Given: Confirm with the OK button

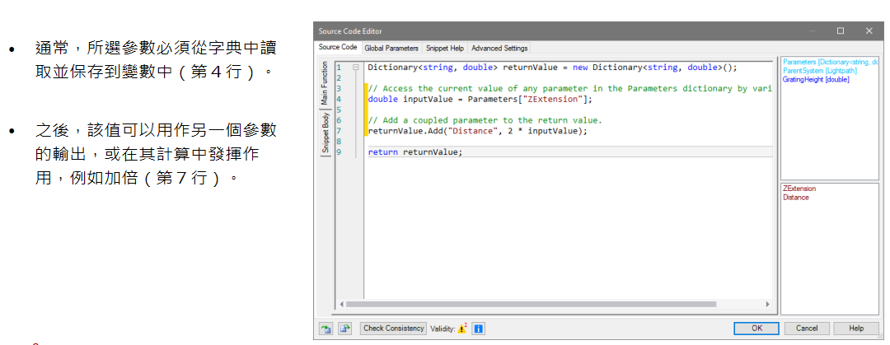Looking at the screenshot, I should [756, 329].
